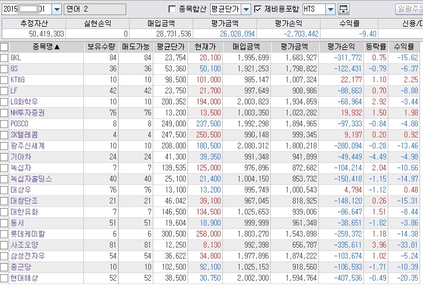Open the HTS dropdown arrow

pos(330,9)
